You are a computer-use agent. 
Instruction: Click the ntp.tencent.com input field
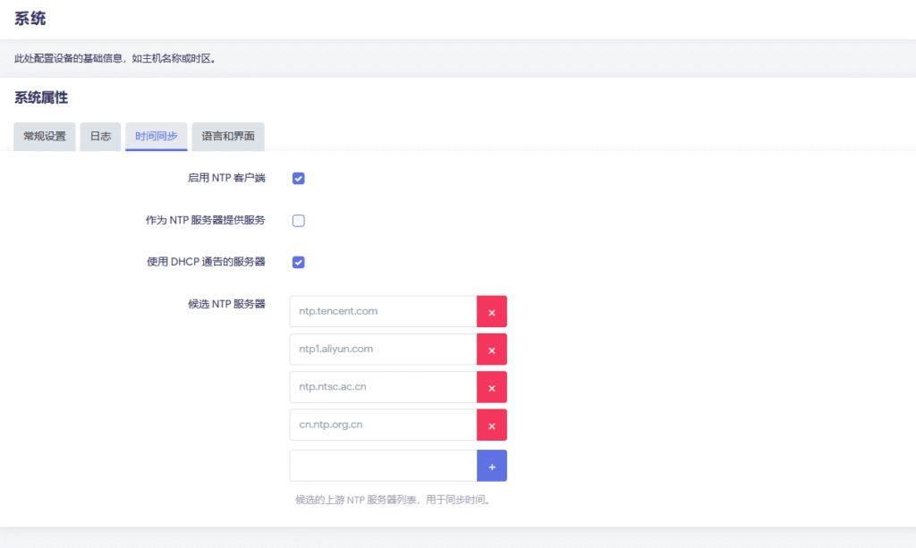coord(383,312)
